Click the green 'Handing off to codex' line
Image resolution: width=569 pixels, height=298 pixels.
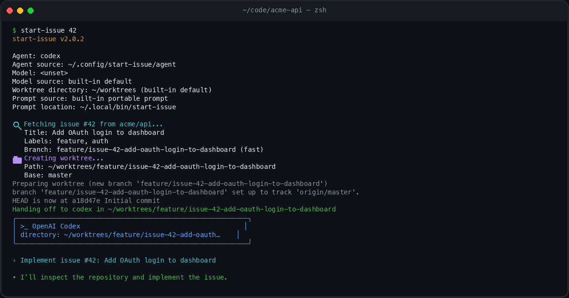(x=174, y=209)
